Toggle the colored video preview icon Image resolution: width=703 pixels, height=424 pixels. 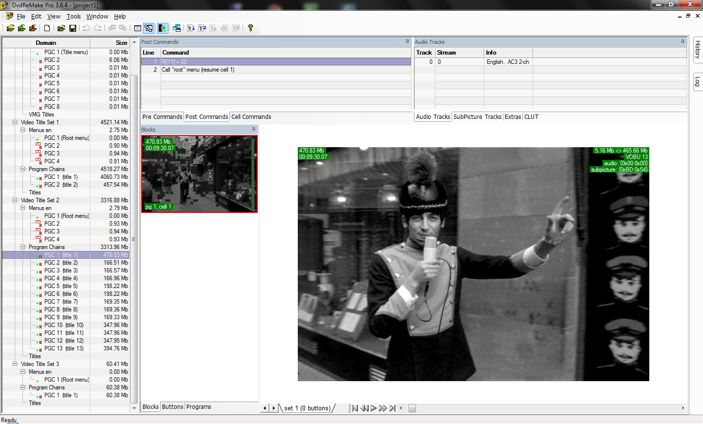click(163, 28)
